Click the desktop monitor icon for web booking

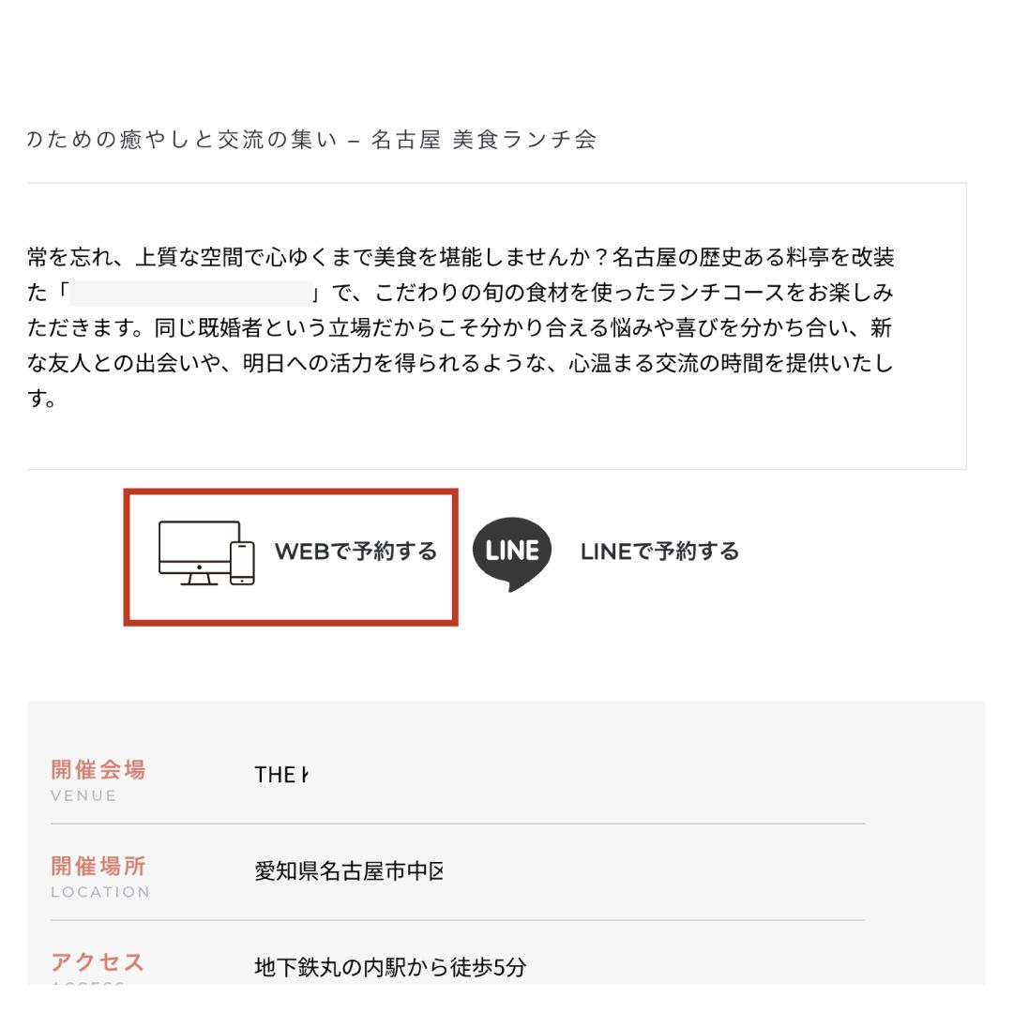(x=198, y=552)
